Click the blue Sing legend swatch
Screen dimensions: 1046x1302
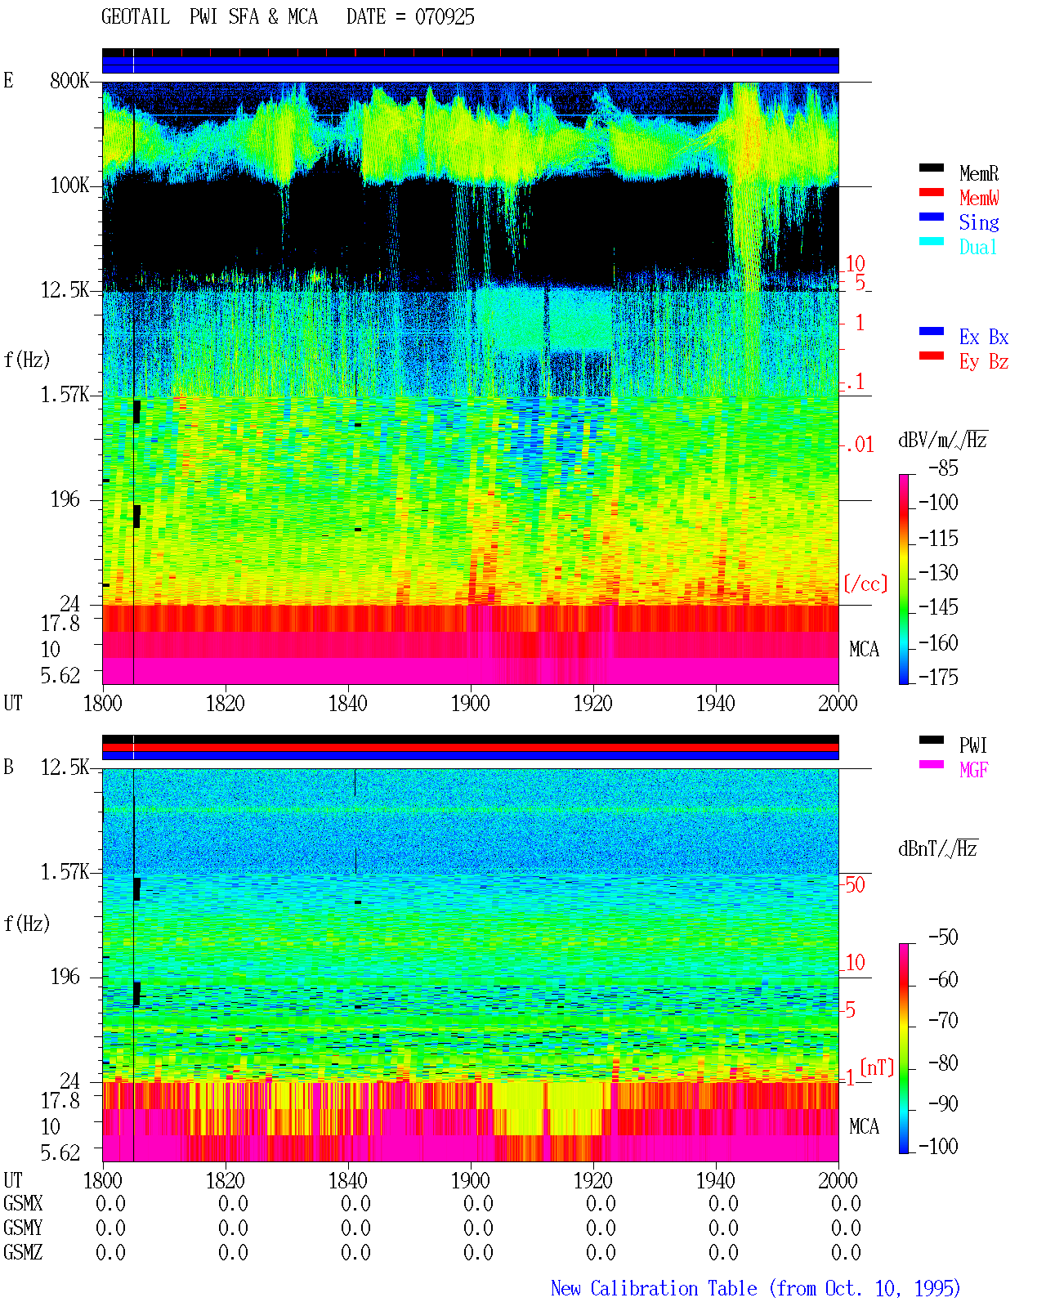(x=932, y=217)
